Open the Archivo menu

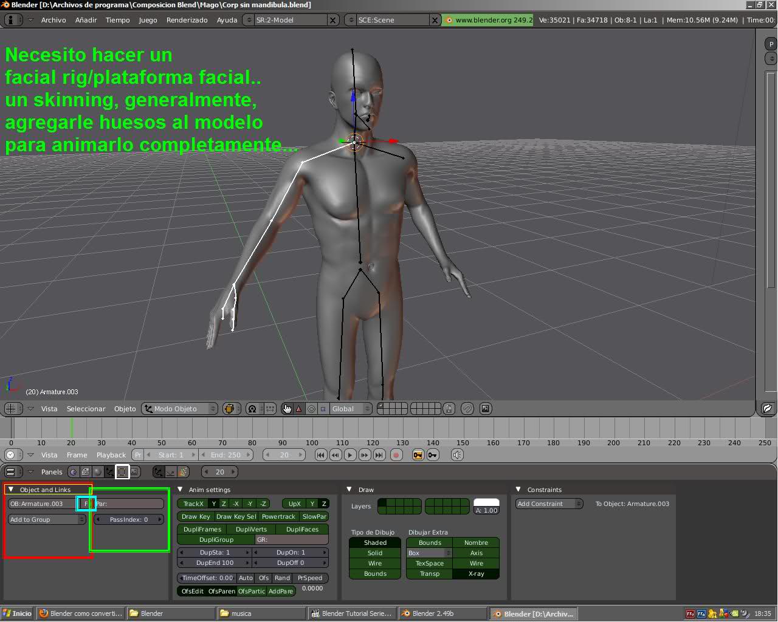click(x=53, y=20)
